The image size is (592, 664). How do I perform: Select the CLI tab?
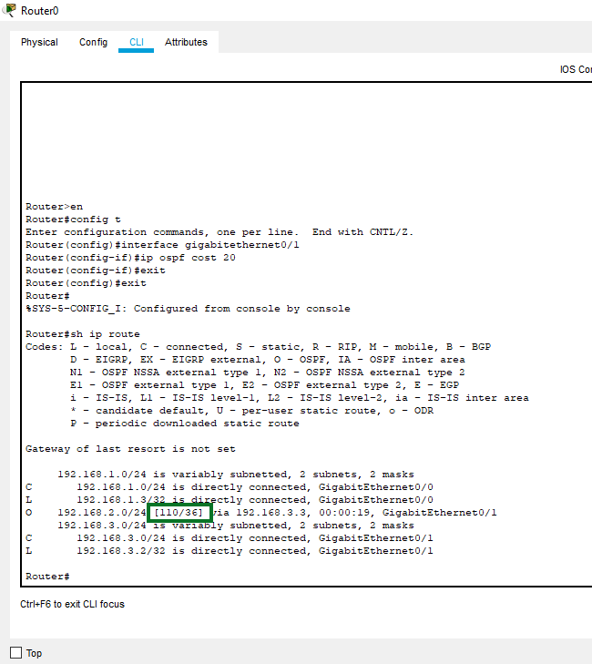click(137, 42)
